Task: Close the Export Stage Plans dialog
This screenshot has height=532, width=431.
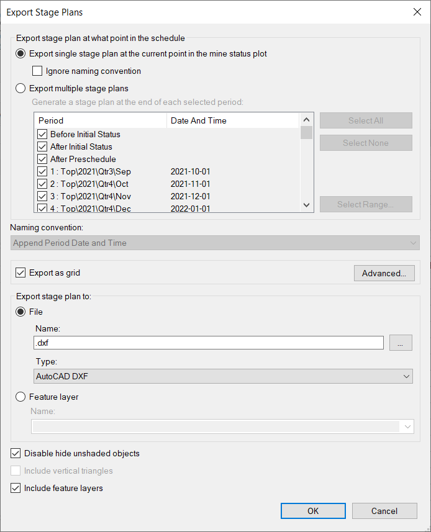Action: pos(417,12)
